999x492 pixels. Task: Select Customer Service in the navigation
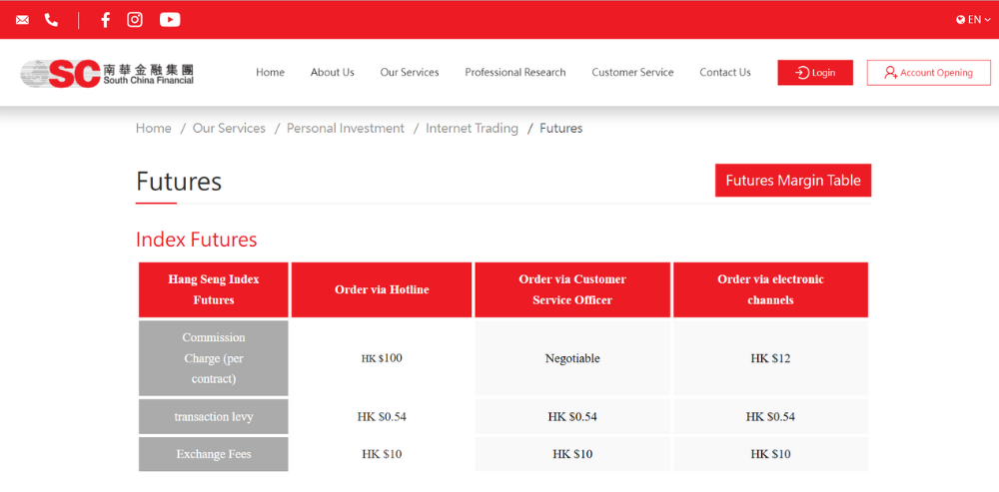[x=632, y=73]
